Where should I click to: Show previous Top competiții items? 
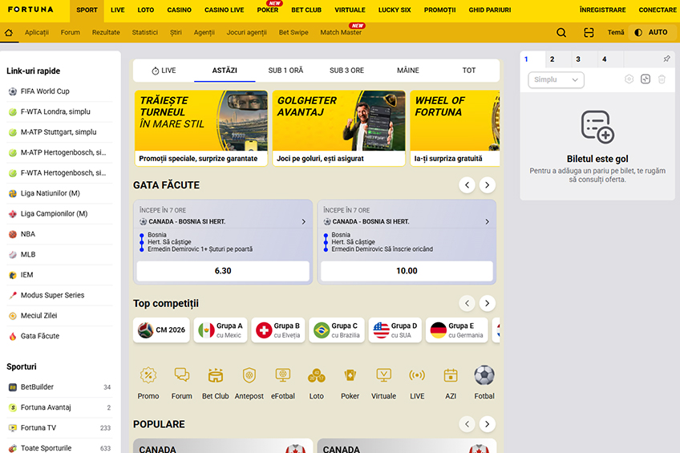[x=467, y=303]
